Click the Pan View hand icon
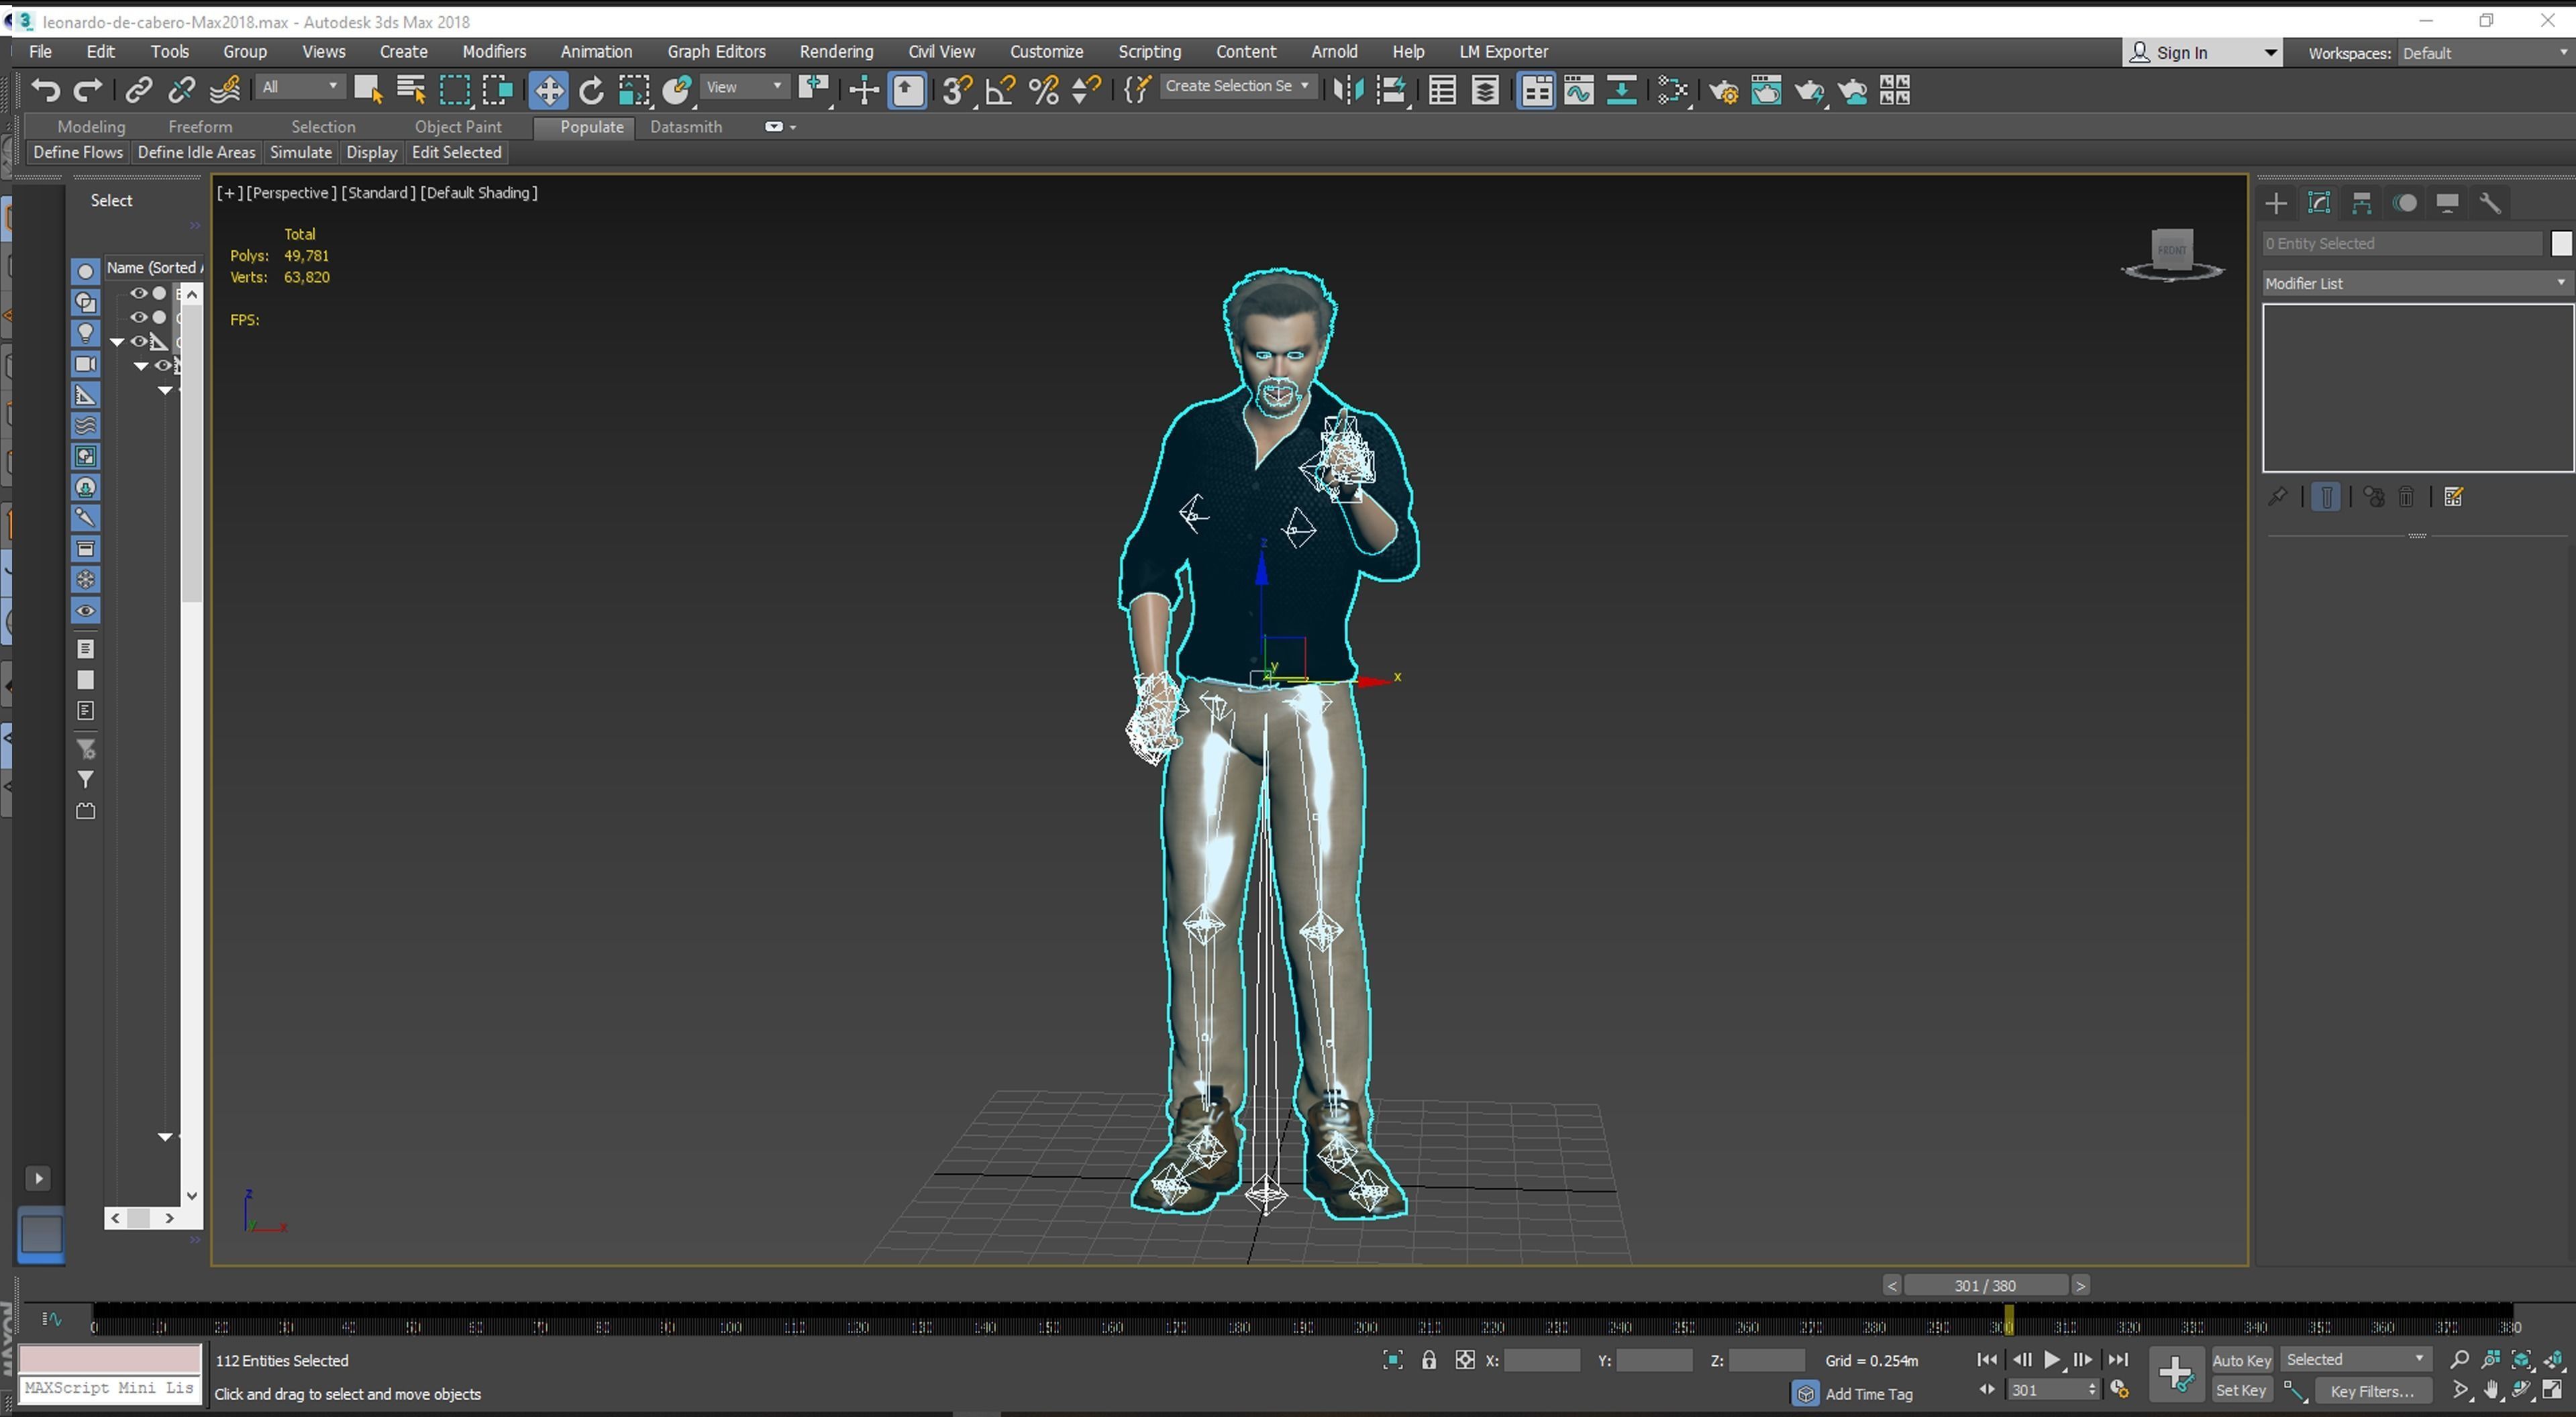Image resolution: width=2576 pixels, height=1417 pixels. [2491, 1390]
